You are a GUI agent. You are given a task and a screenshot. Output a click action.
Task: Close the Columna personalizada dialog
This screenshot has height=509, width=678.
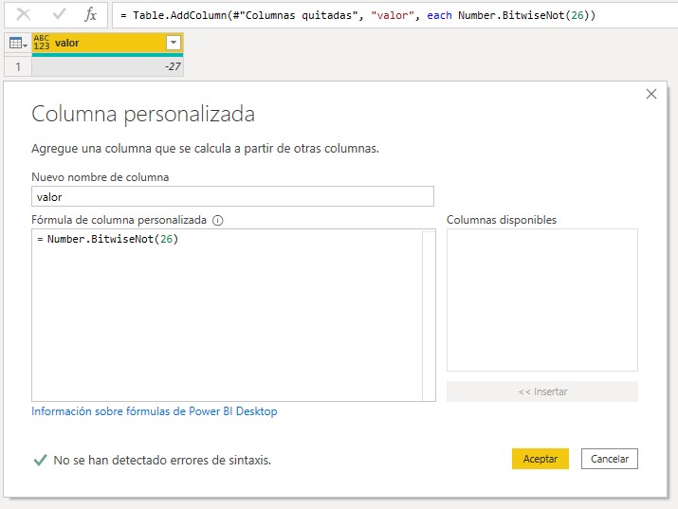(651, 94)
